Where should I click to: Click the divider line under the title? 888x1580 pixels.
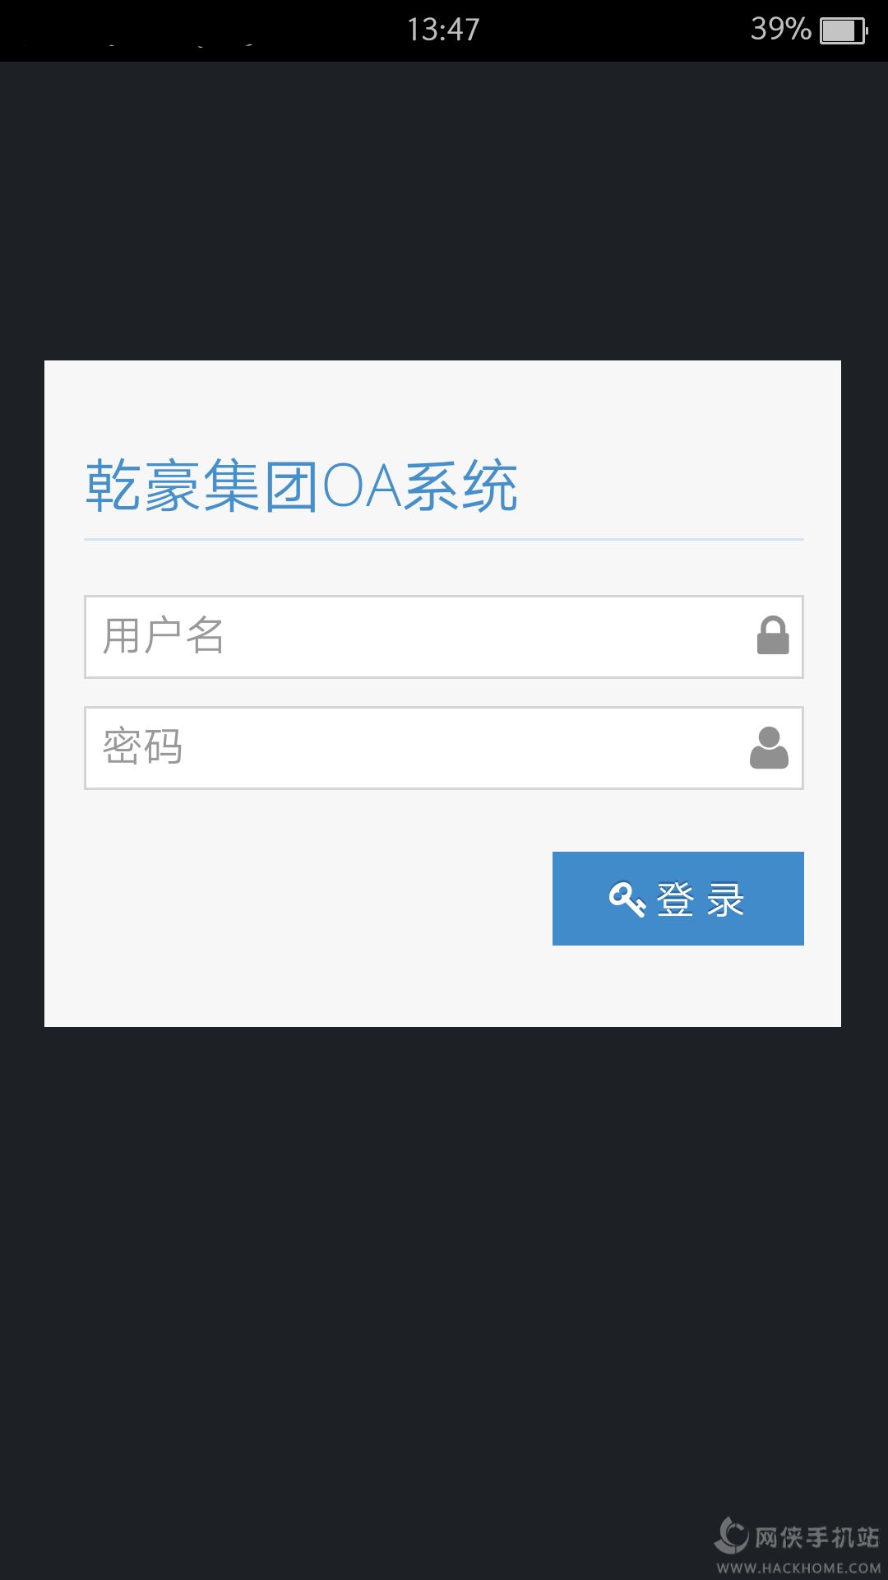tap(444, 539)
